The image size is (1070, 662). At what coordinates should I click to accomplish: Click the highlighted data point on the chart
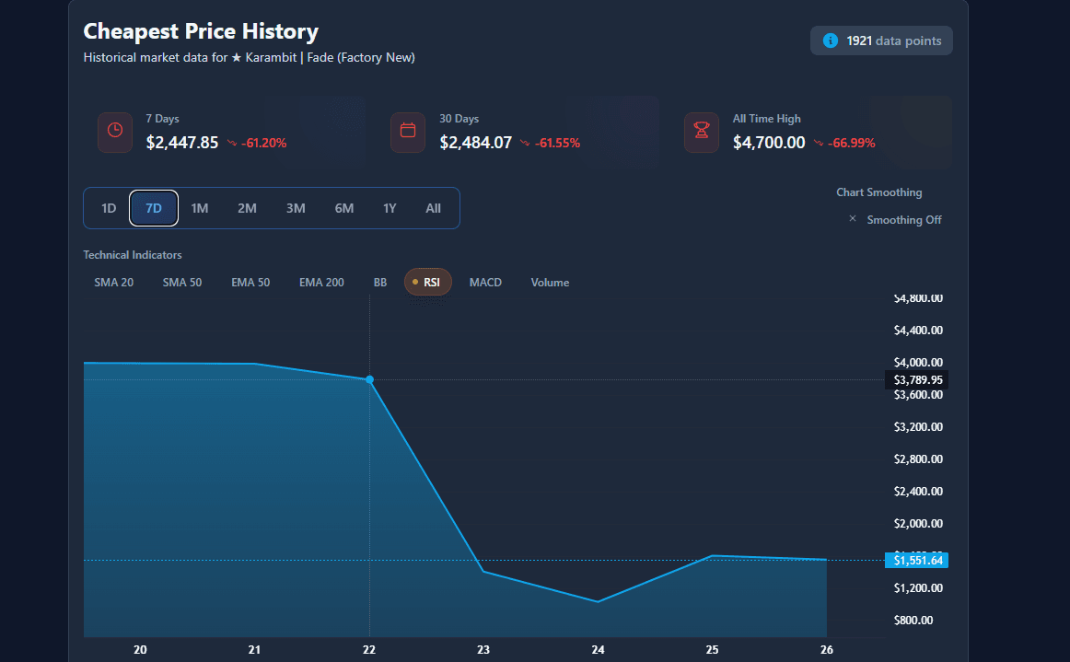click(369, 379)
